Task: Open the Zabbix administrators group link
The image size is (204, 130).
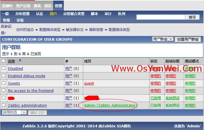Action: 27,105
